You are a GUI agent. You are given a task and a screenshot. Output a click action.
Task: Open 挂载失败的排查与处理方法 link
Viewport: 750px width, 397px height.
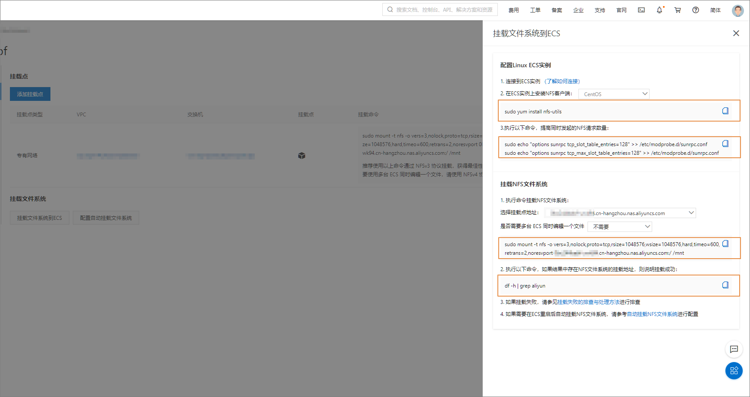pos(588,302)
